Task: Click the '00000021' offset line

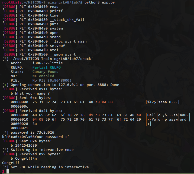Action: click(x=20, y=128)
